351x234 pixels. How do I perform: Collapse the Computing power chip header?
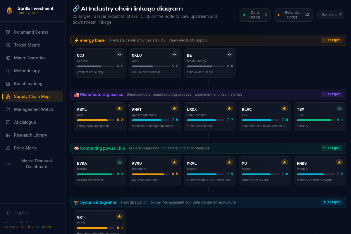click(208, 148)
